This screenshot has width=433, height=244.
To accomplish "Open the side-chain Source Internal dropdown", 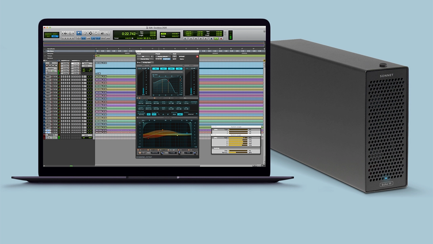I will pyautogui.click(x=191, y=114).
